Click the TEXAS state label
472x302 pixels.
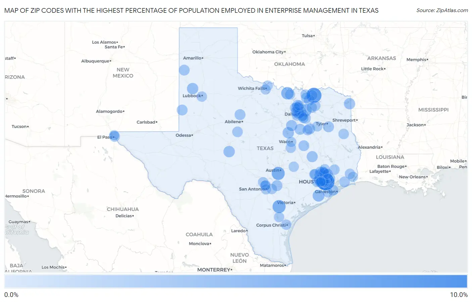click(x=265, y=148)
